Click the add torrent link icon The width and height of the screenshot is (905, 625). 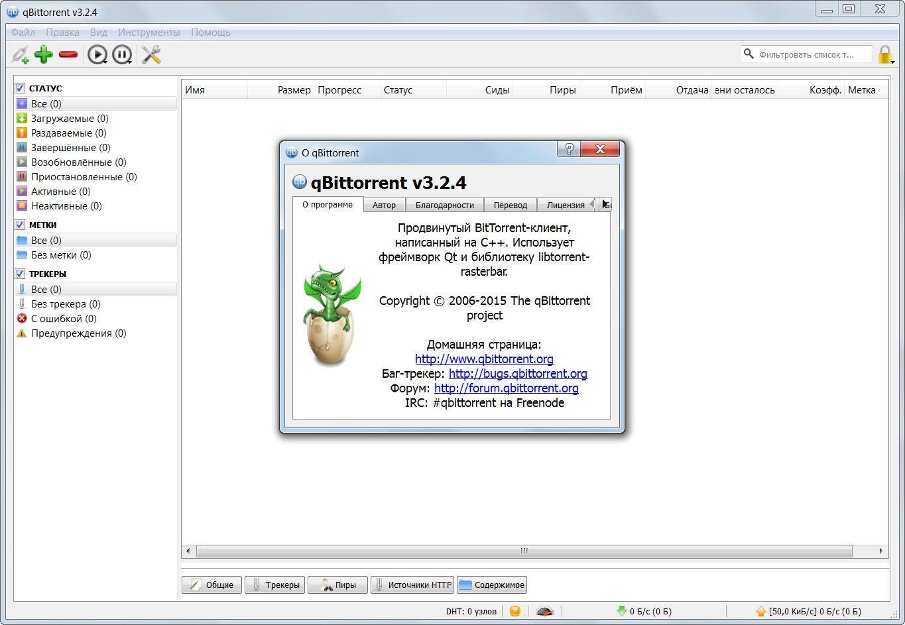pyautogui.click(x=21, y=54)
